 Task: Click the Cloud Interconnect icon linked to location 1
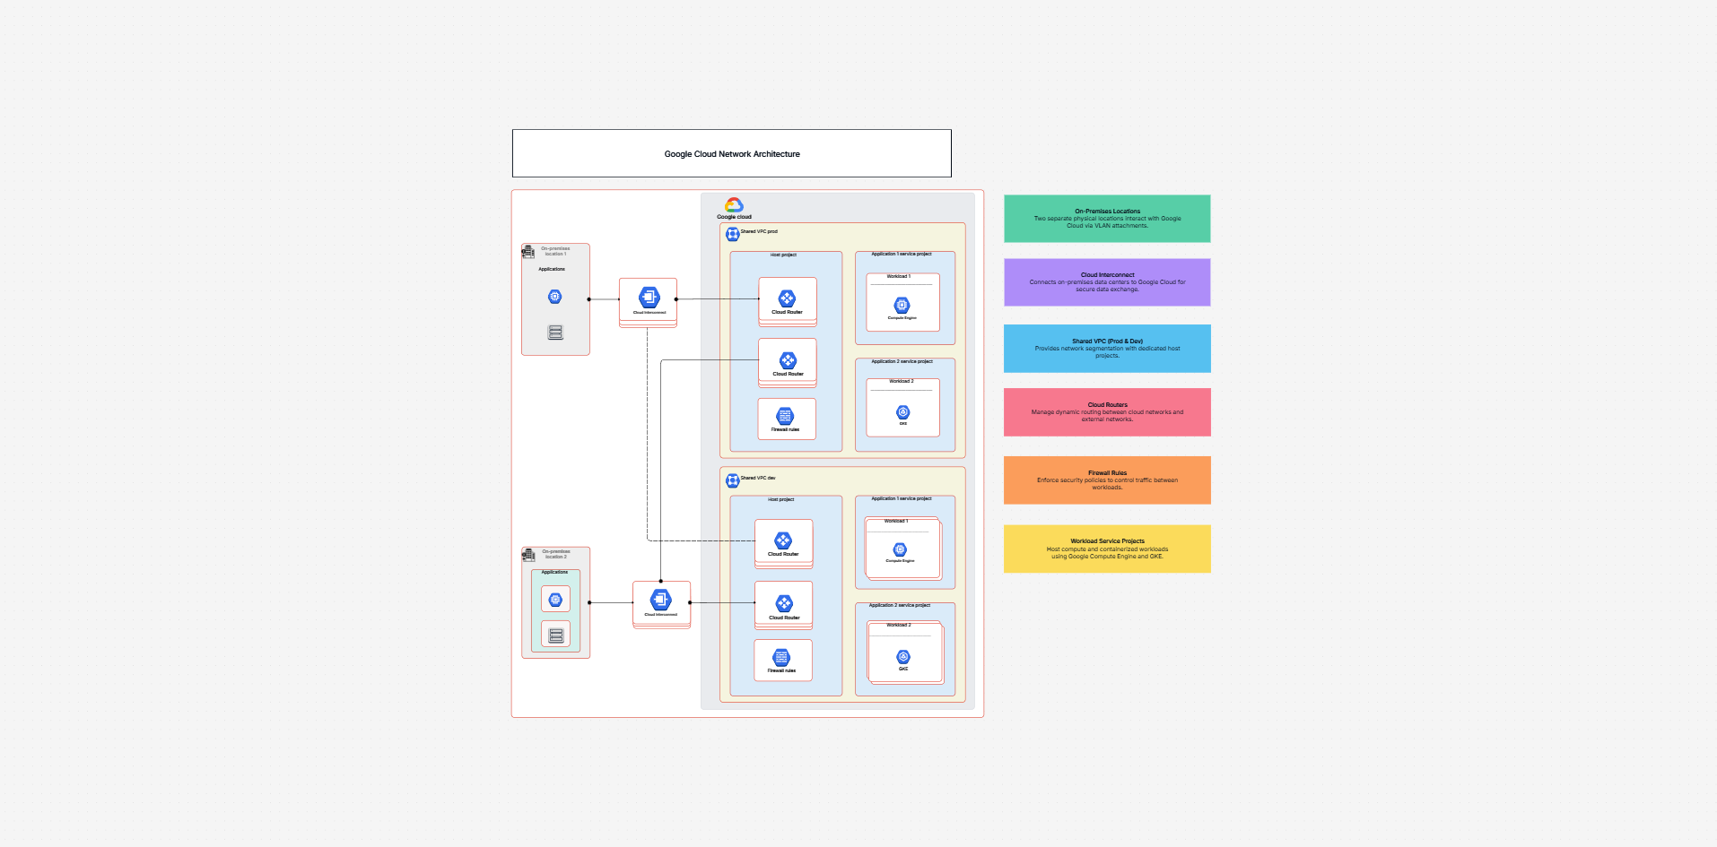(649, 297)
